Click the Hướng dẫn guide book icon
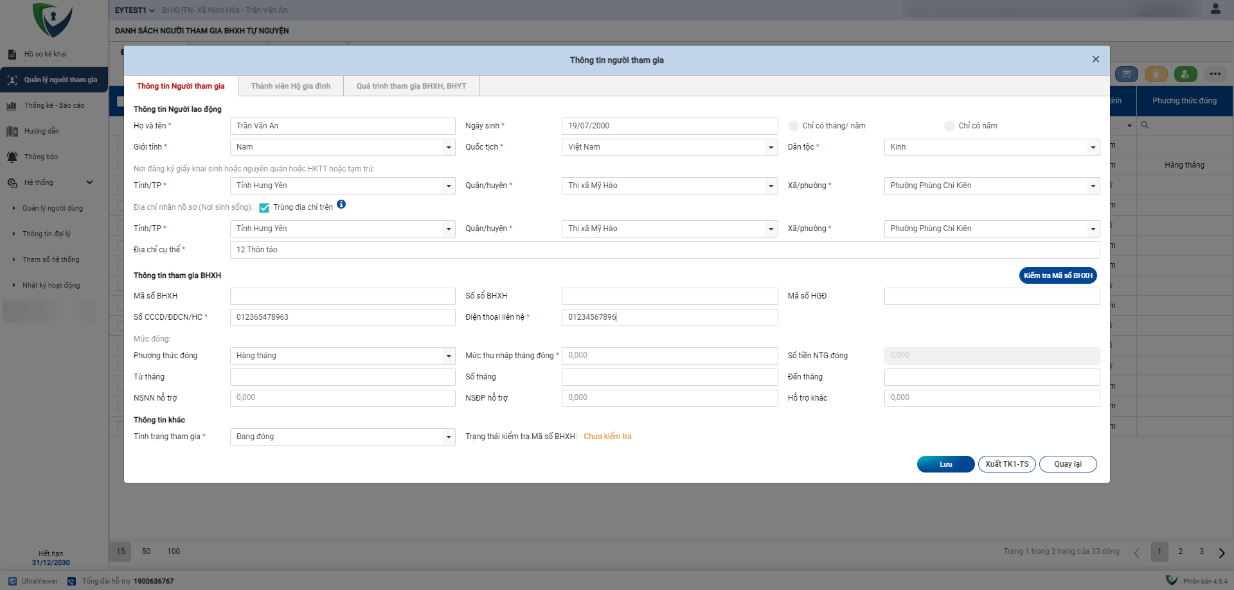Screen dimensions: 1234x590 [x=12, y=132]
